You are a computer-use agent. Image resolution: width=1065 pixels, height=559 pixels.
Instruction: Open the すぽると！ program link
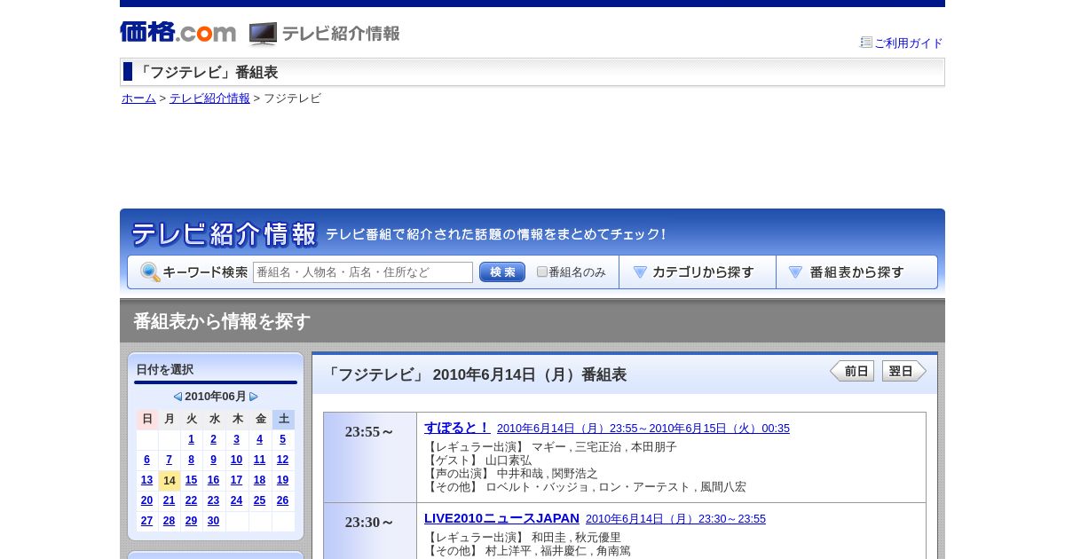point(457,428)
